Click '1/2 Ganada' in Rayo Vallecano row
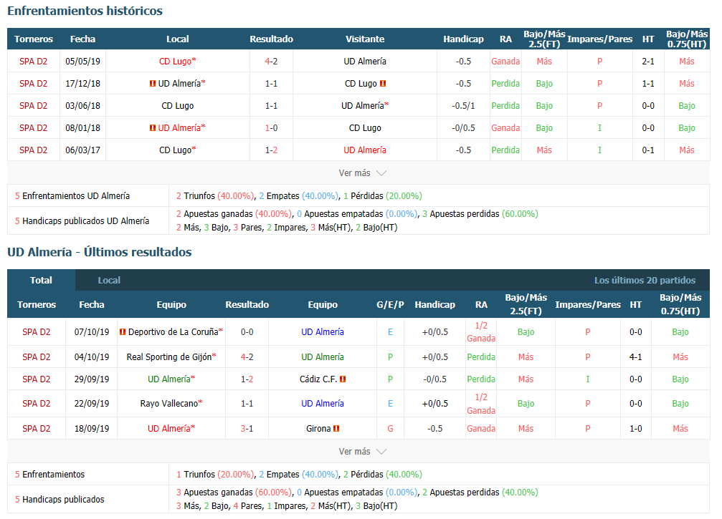722x519 pixels. coord(481,404)
